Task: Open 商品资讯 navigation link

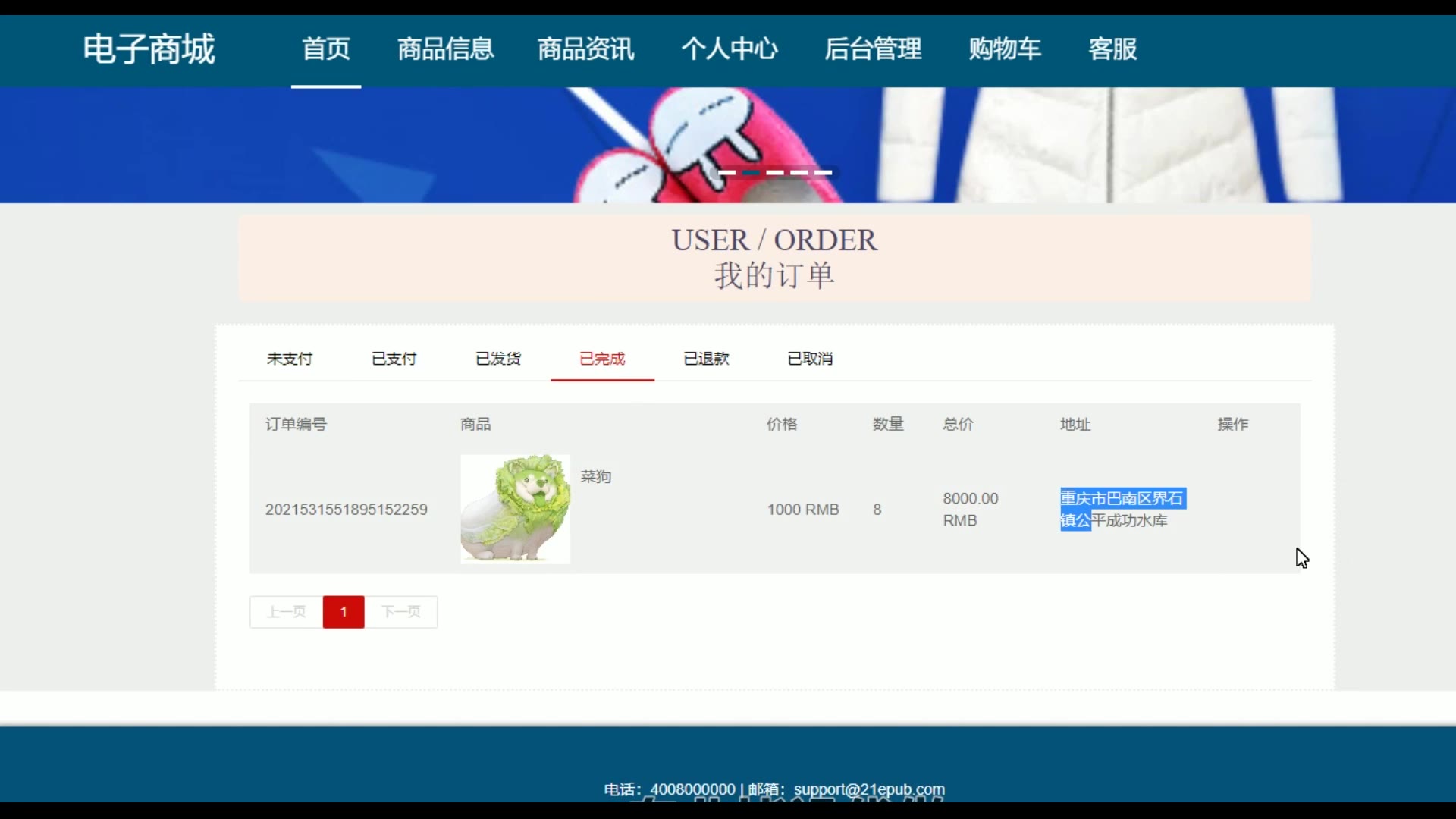Action: point(585,49)
